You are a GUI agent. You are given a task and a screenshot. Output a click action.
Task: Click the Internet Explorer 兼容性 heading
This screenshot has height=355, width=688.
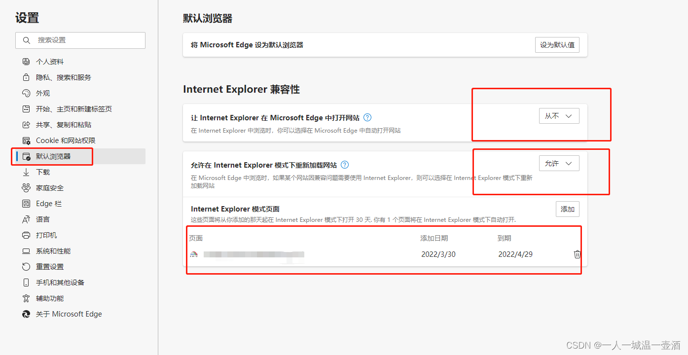pyautogui.click(x=241, y=89)
